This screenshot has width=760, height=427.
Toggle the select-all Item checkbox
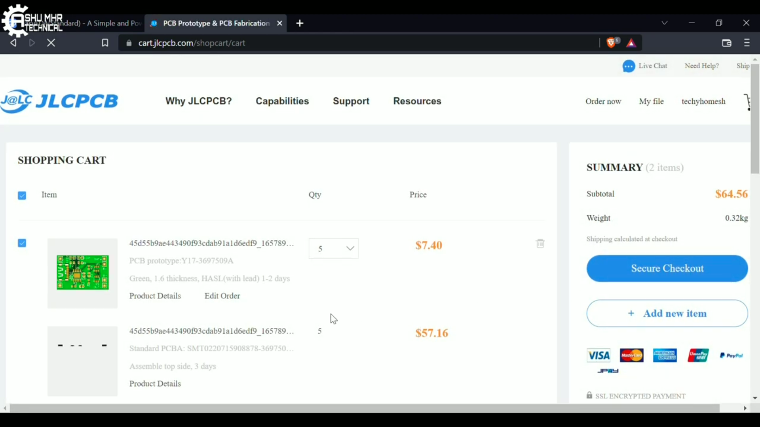(x=22, y=195)
